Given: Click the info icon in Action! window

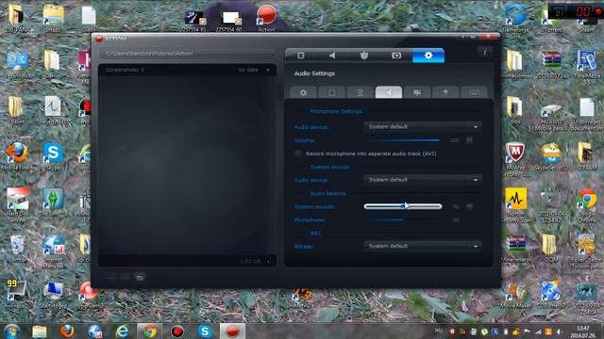Looking at the screenshot, I should point(484,52).
